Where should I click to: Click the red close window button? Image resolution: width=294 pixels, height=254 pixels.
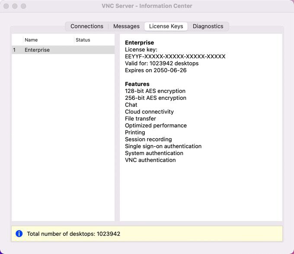(6, 6)
